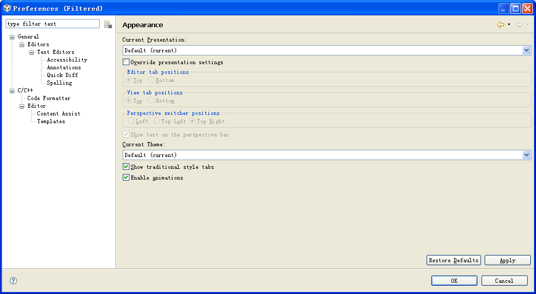The height and width of the screenshot is (294, 536).
Task: Open the Code Formatter preference page
Action: [x=49, y=99]
